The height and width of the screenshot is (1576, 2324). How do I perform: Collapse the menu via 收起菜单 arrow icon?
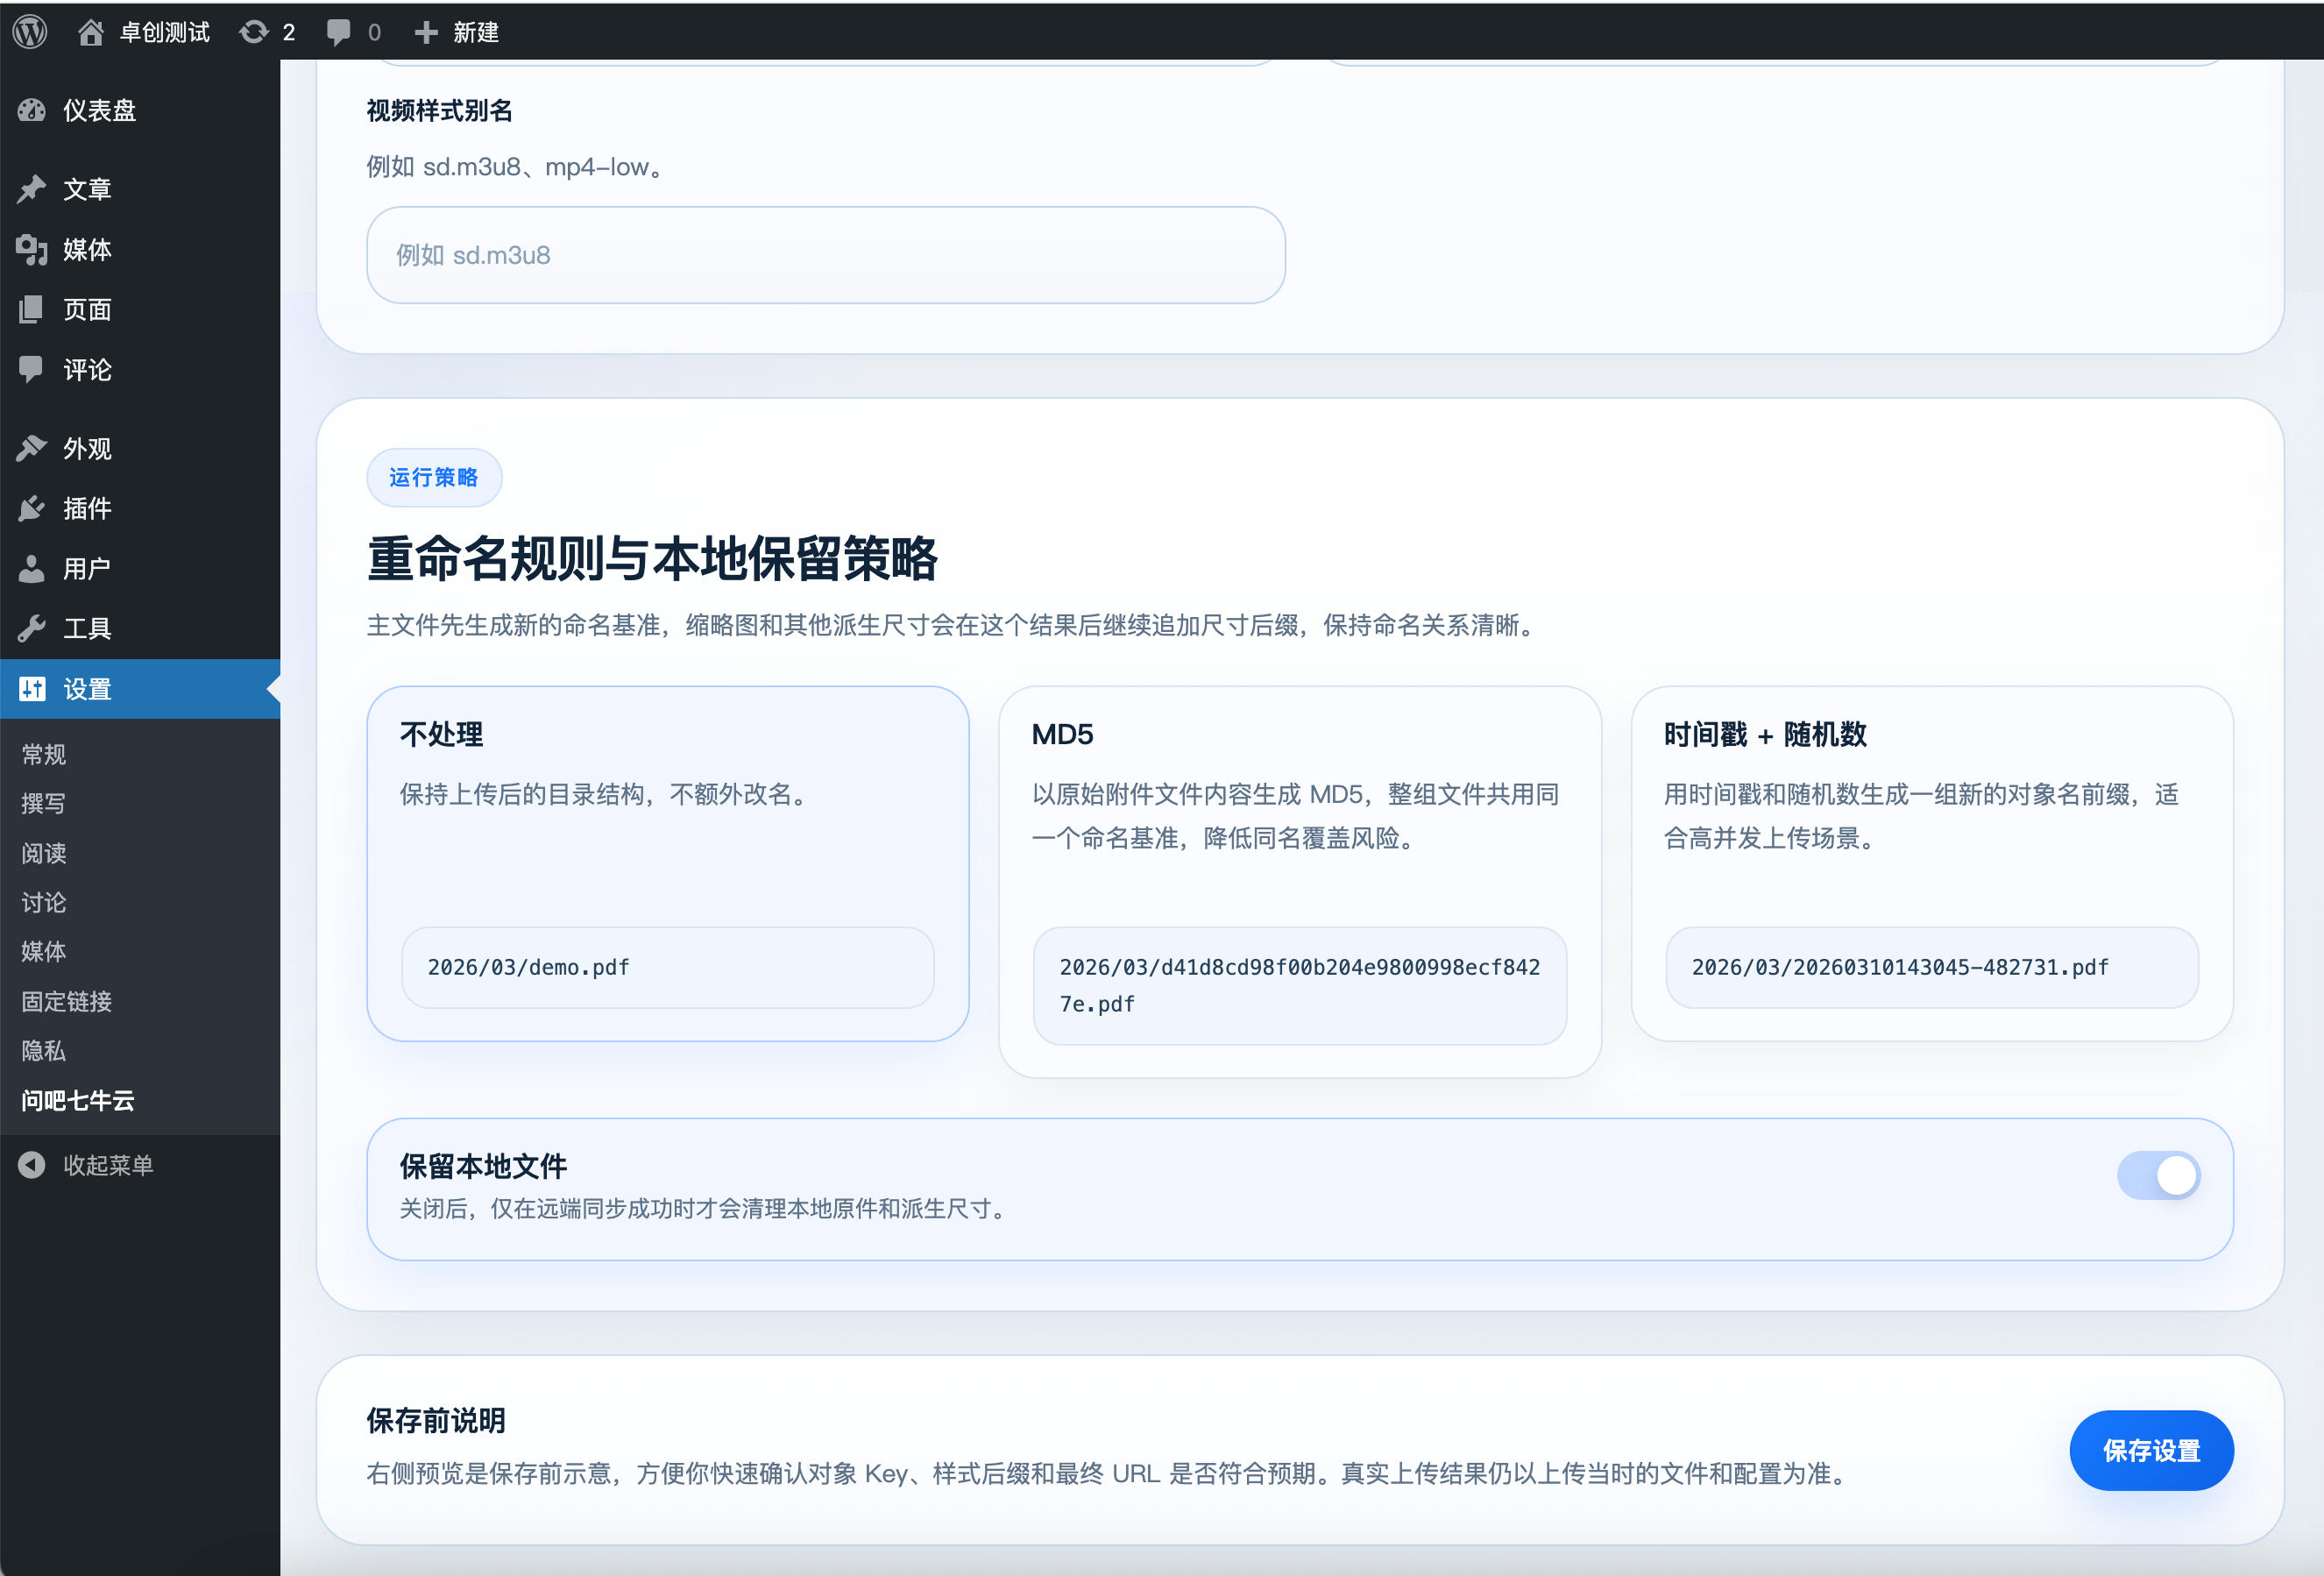(x=31, y=1165)
